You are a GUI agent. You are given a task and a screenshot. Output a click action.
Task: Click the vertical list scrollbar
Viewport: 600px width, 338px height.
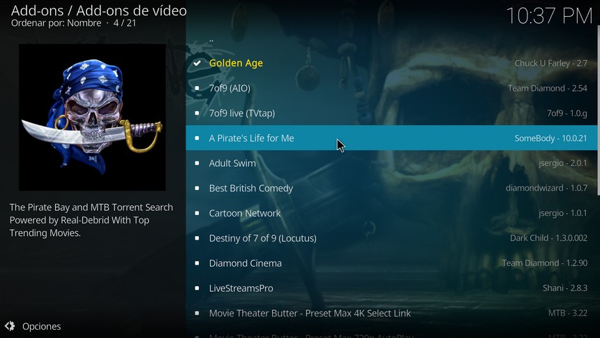(x=598, y=110)
